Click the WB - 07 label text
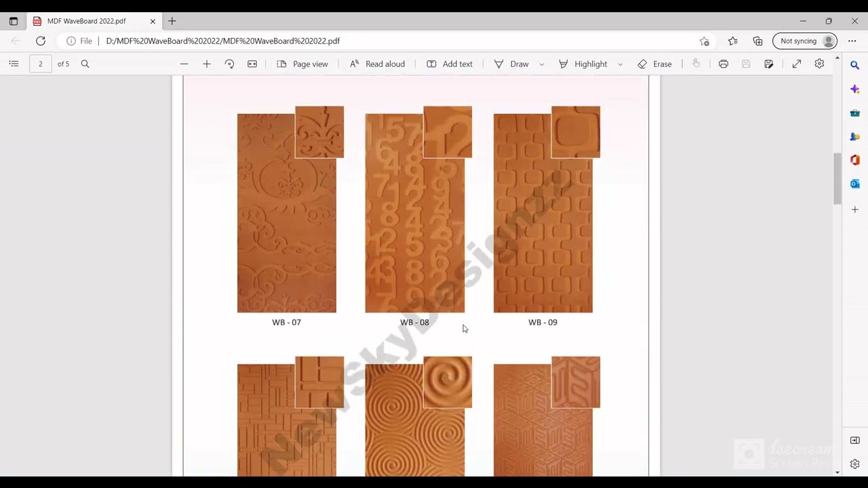The height and width of the screenshot is (488, 868). [286, 323]
